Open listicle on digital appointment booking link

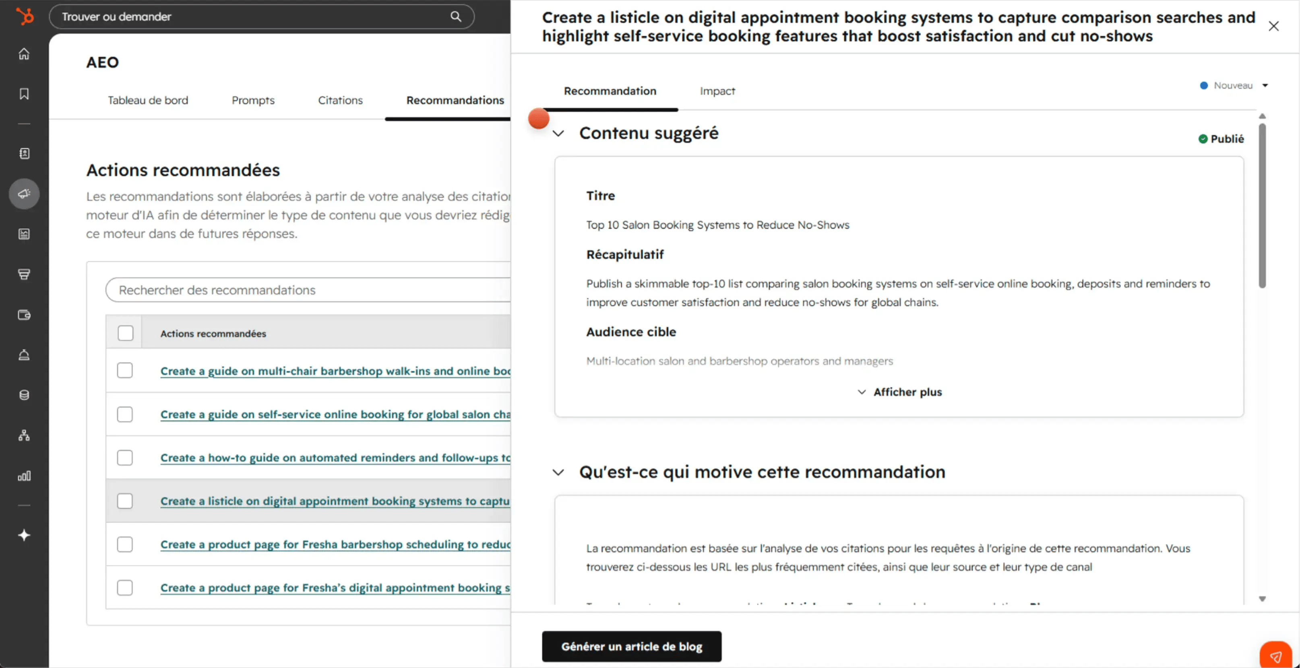pos(336,501)
